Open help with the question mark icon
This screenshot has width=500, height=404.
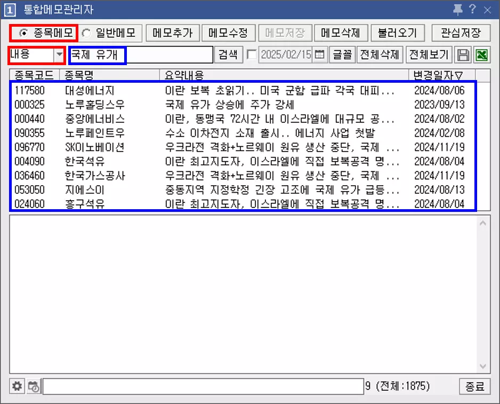(x=473, y=9)
